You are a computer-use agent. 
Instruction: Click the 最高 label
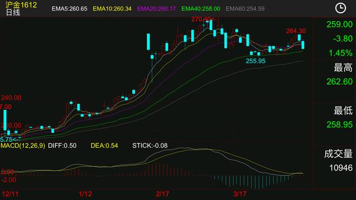click(343, 68)
